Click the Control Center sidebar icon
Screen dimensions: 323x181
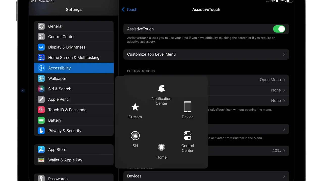[x=41, y=37]
